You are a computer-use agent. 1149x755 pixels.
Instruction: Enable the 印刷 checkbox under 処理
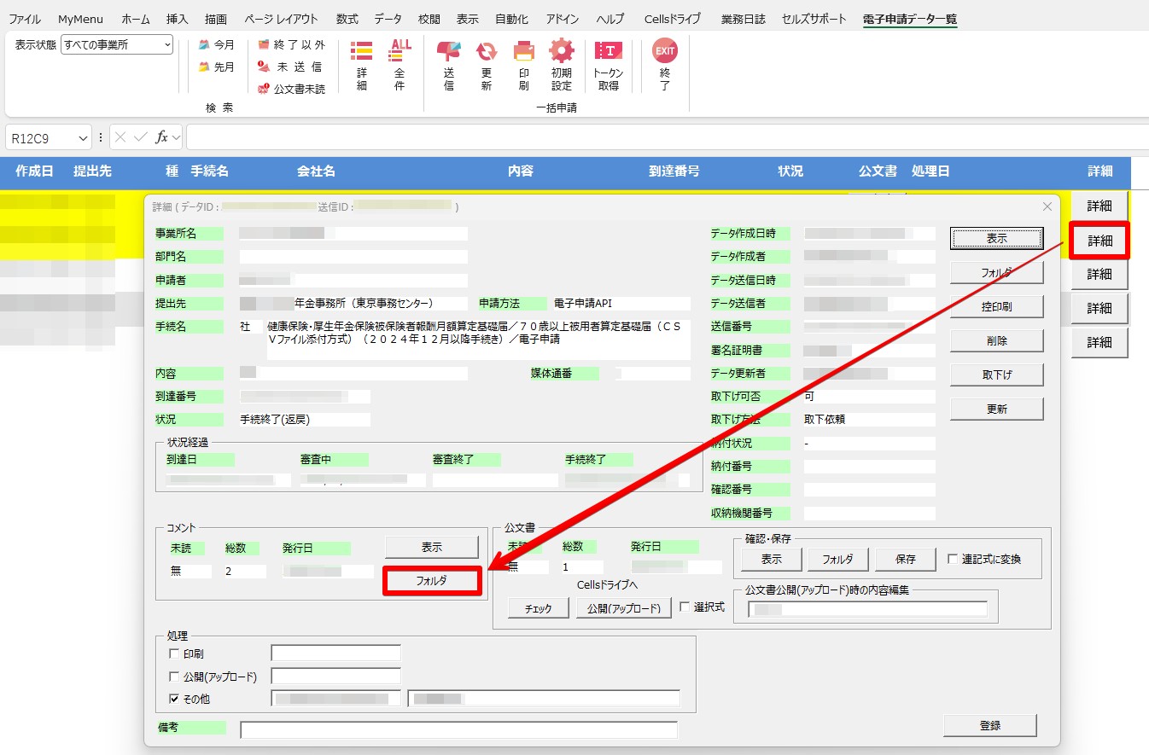tap(175, 653)
